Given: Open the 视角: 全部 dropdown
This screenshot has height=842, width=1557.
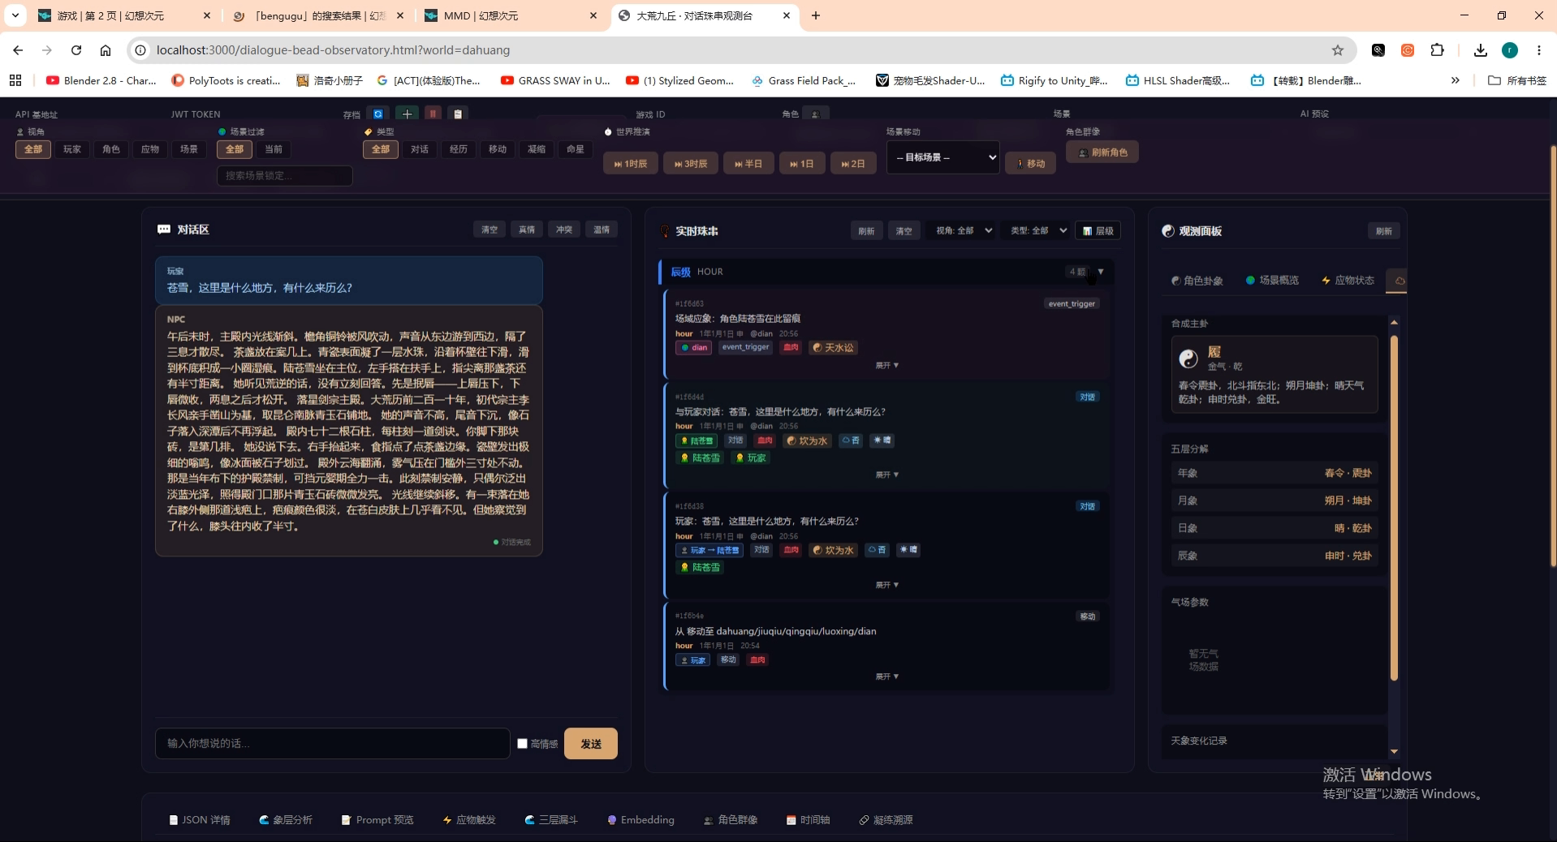Looking at the screenshot, I should pos(964,231).
